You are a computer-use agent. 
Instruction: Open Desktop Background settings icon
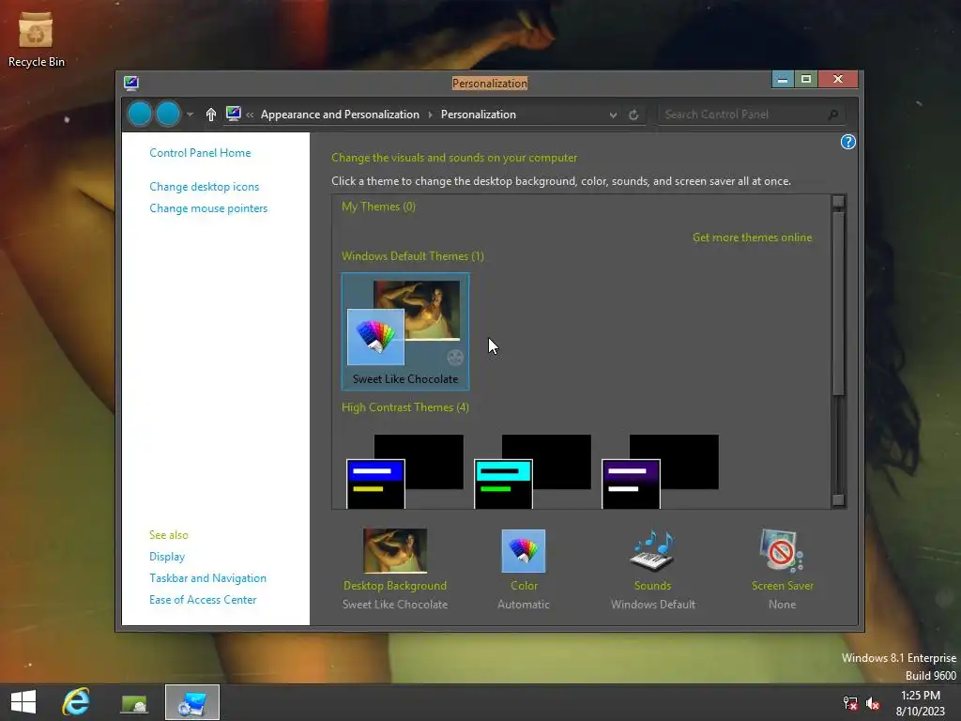pyautogui.click(x=395, y=550)
